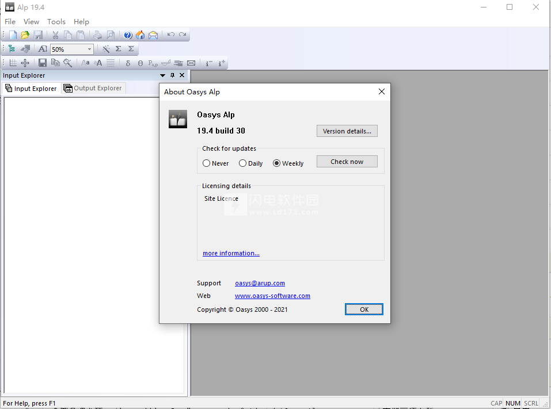Image resolution: width=551 pixels, height=409 pixels.
Task: Open the 50% zoom dropdown
Action: (x=90, y=49)
